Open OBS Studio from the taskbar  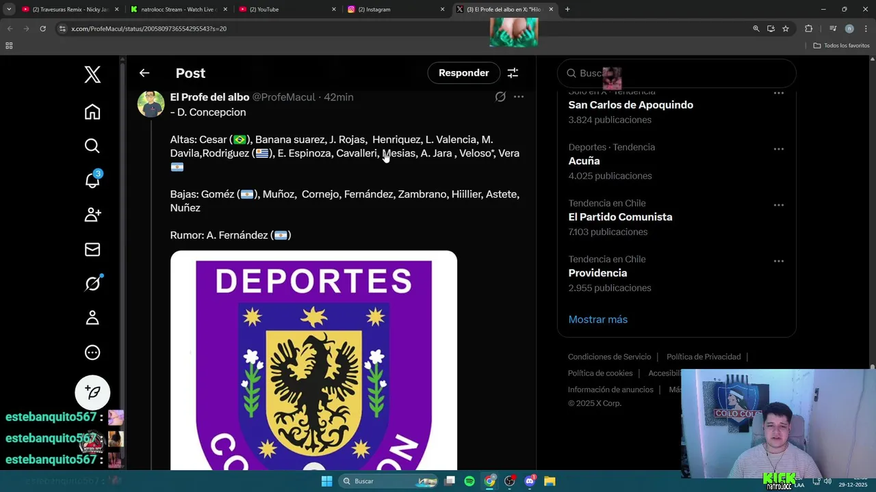click(x=510, y=481)
